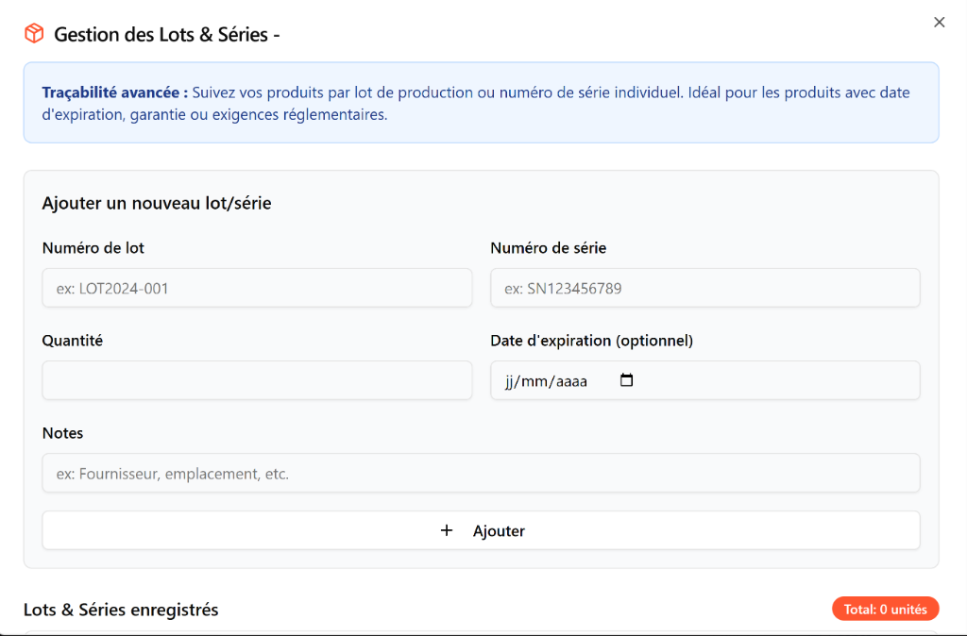This screenshot has height=636, width=967.
Task: Click the Lots & Séries enregistrés heading
Action: pyautogui.click(x=121, y=610)
